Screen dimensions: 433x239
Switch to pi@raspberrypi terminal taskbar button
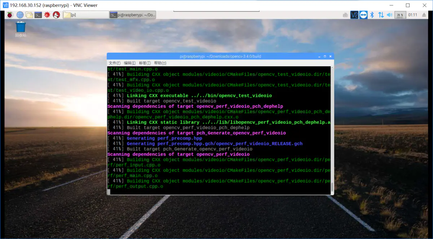[x=133, y=15]
